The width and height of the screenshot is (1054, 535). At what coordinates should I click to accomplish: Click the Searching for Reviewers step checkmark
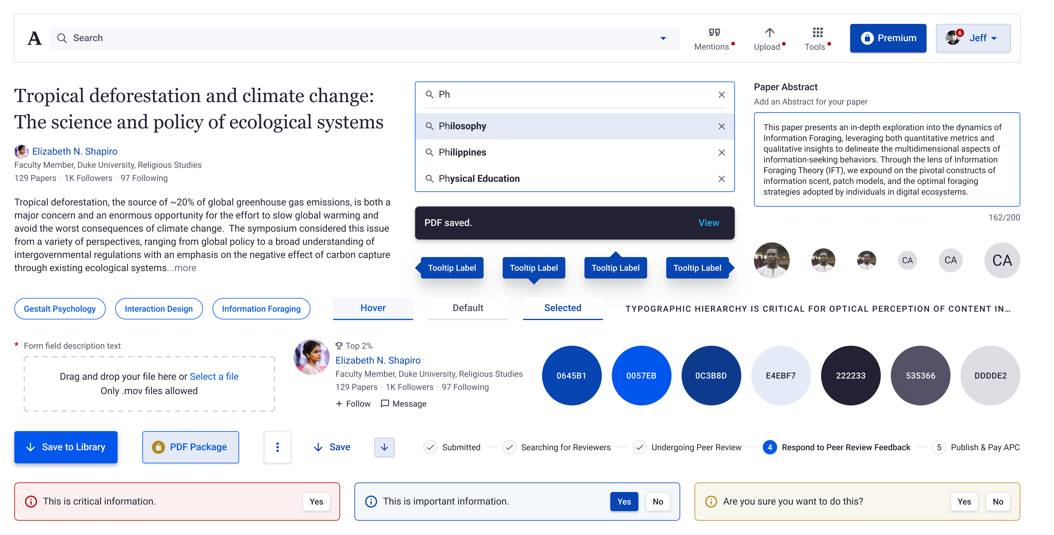click(509, 448)
